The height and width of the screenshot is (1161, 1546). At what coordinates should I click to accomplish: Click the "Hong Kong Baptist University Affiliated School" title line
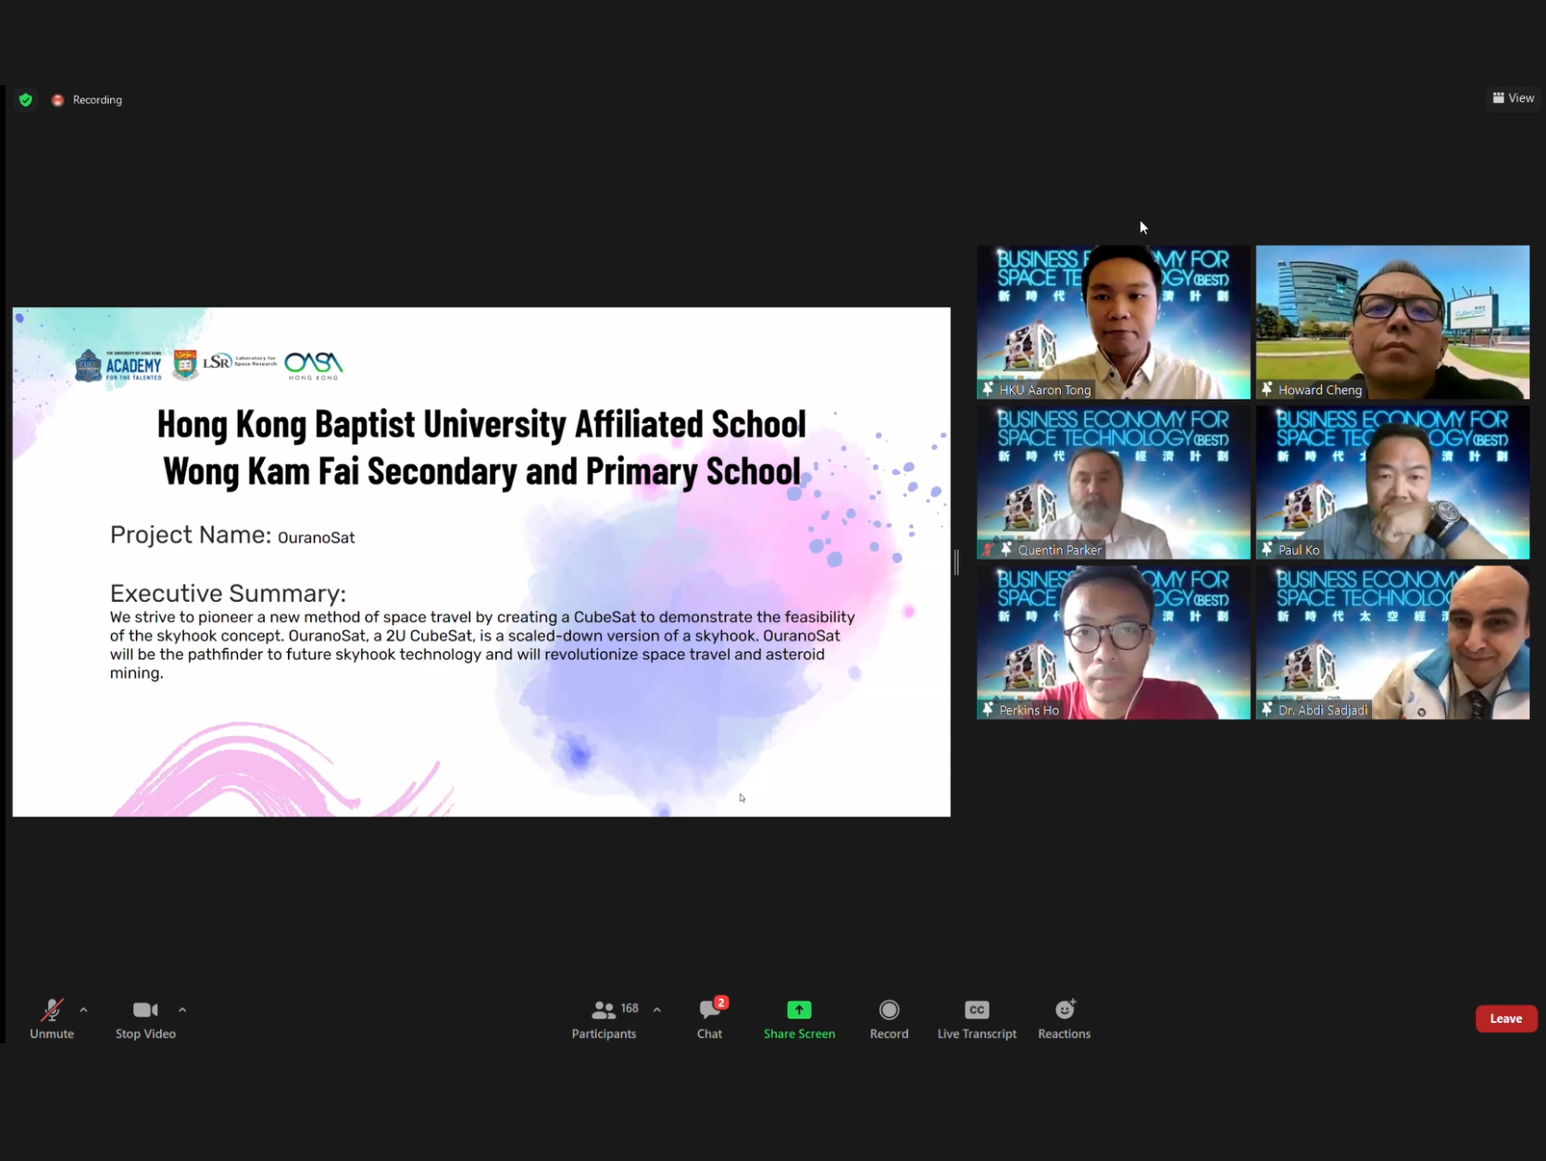[481, 424]
